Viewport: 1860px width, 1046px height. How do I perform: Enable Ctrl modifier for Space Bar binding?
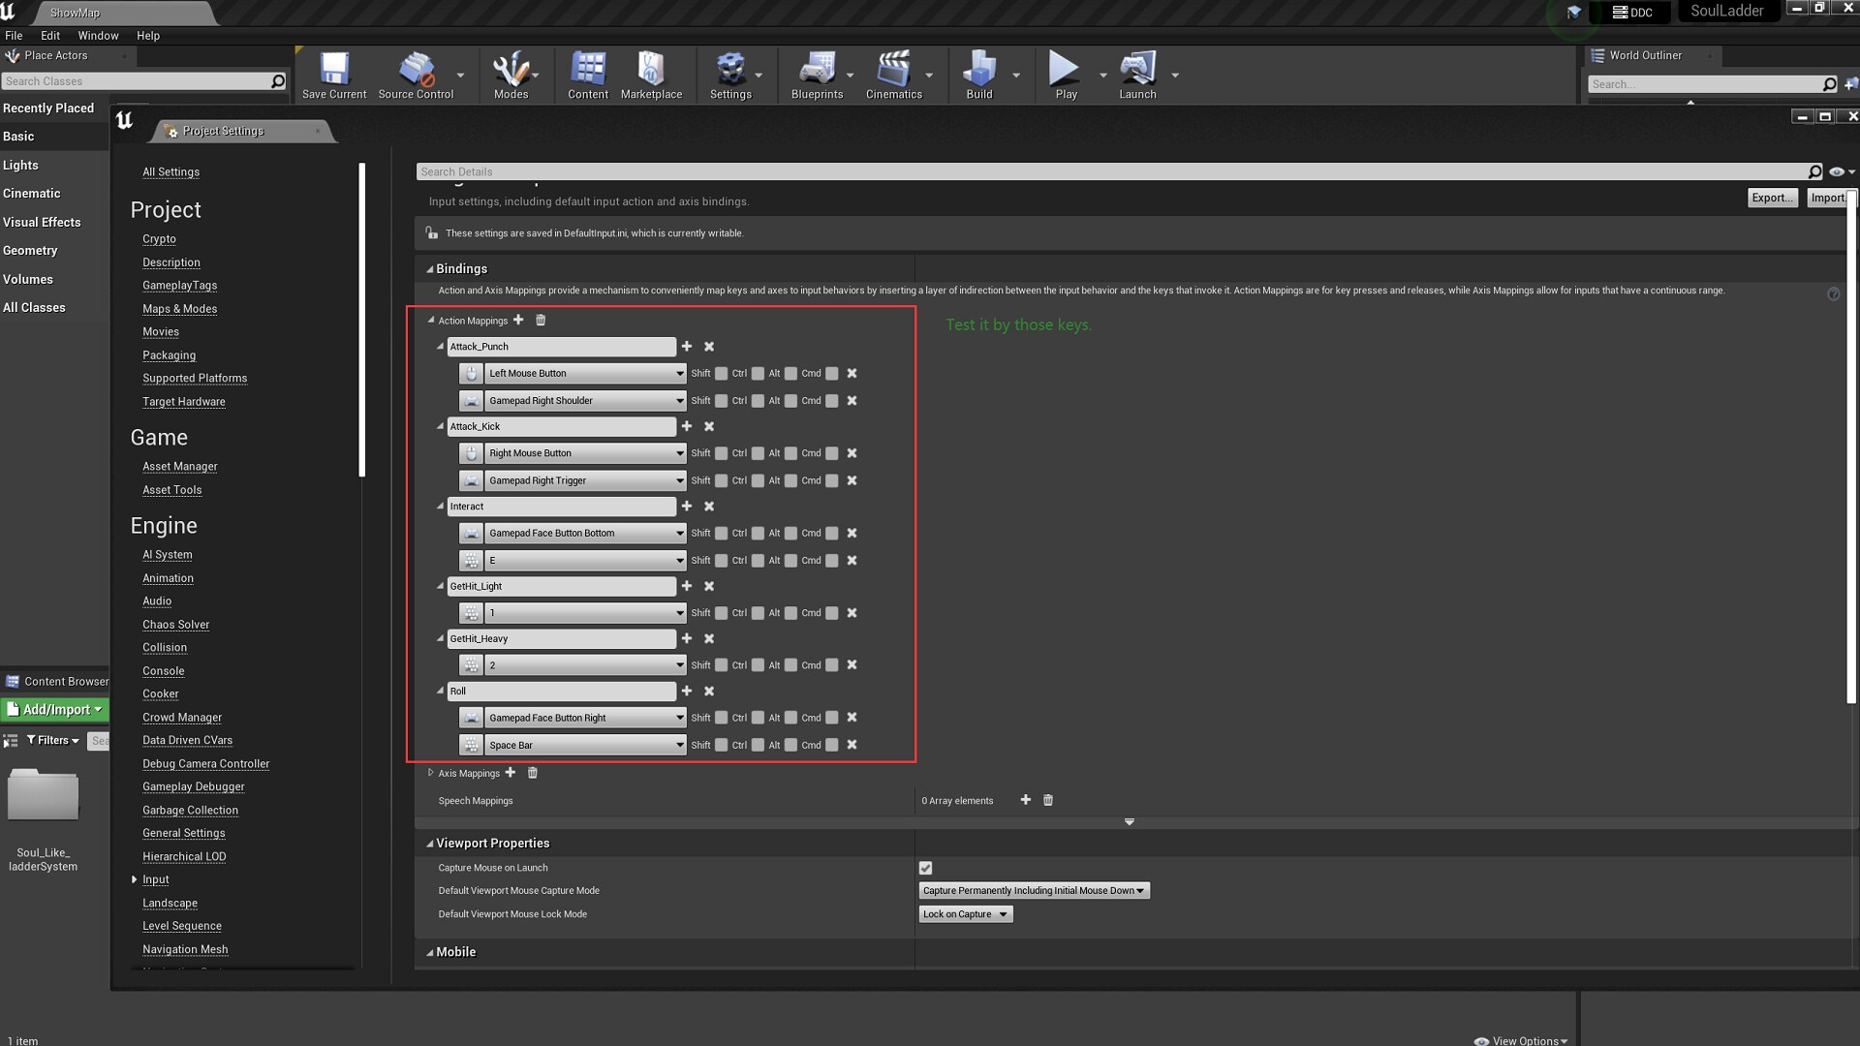pos(758,746)
